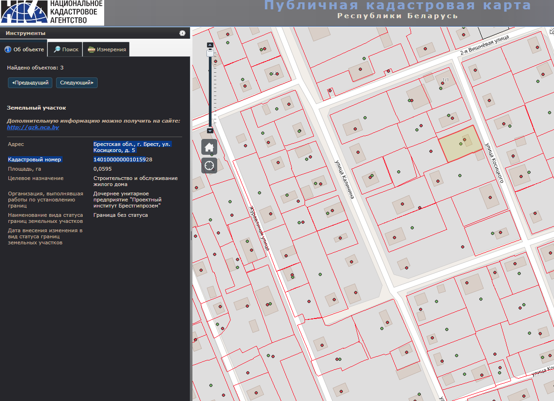
Task: Click the area value 0,0595
Action: pos(102,169)
